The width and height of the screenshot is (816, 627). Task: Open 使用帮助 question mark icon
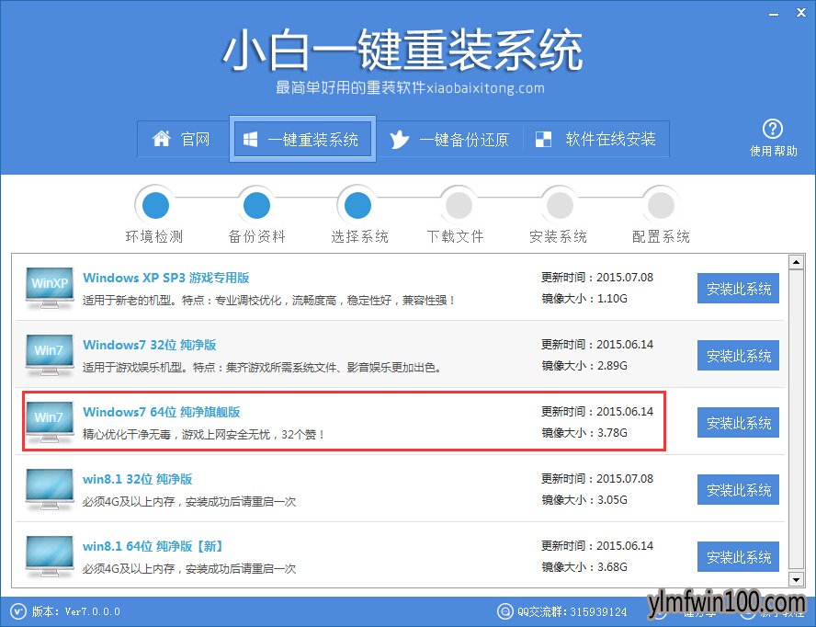pos(773,129)
